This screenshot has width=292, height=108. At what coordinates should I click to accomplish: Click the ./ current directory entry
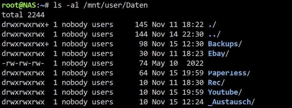(x=212, y=25)
